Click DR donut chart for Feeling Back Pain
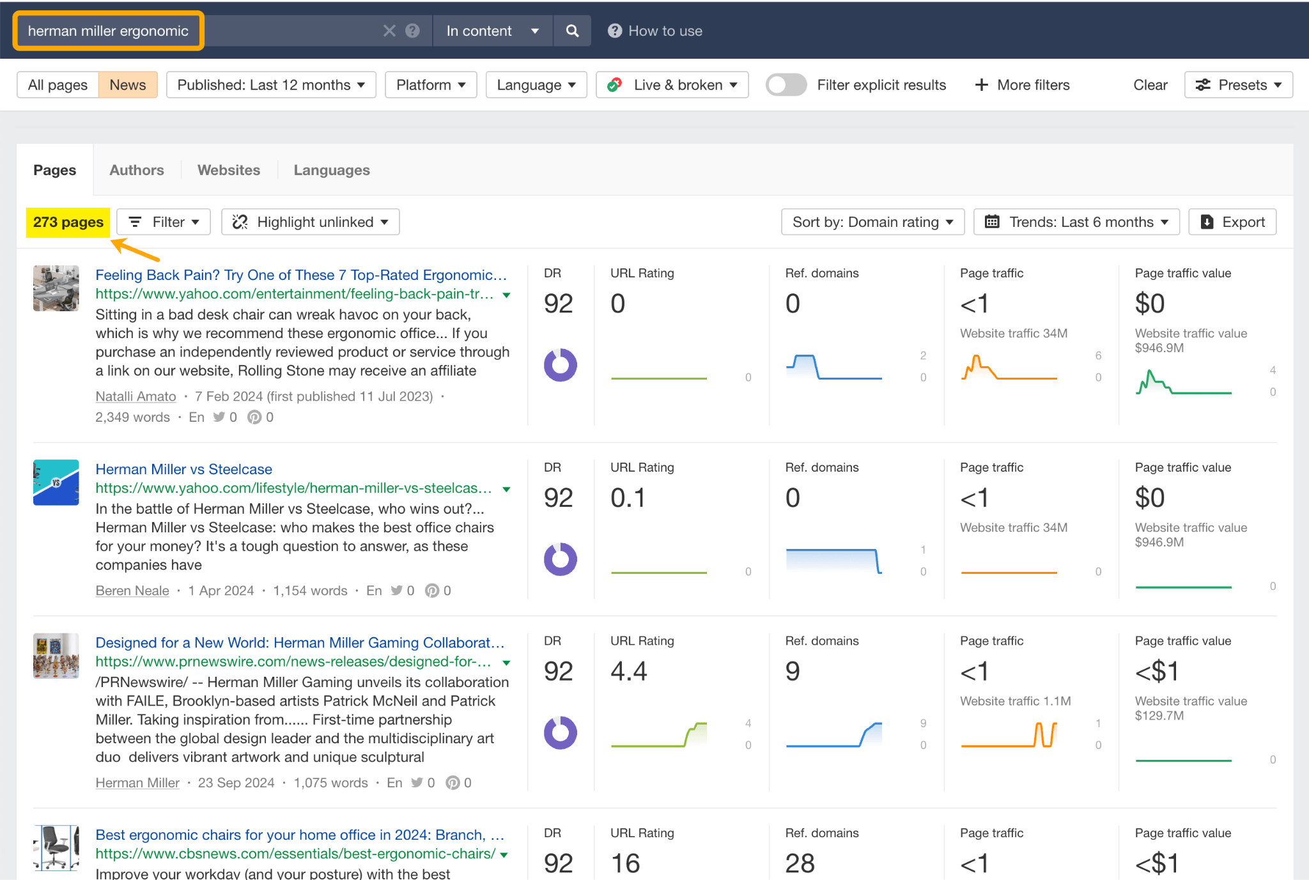The width and height of the screenshot is (1309, 880). [561, 365]
